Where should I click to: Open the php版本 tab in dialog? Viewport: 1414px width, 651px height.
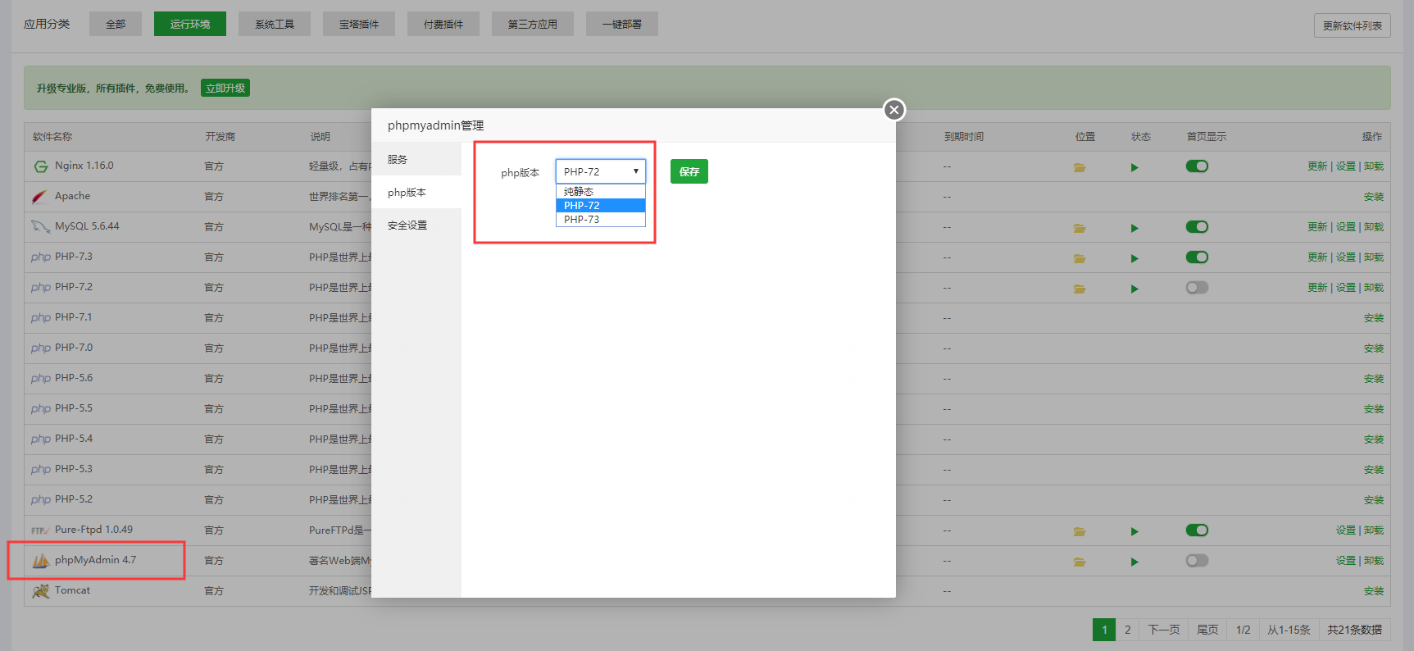(416, 192)
